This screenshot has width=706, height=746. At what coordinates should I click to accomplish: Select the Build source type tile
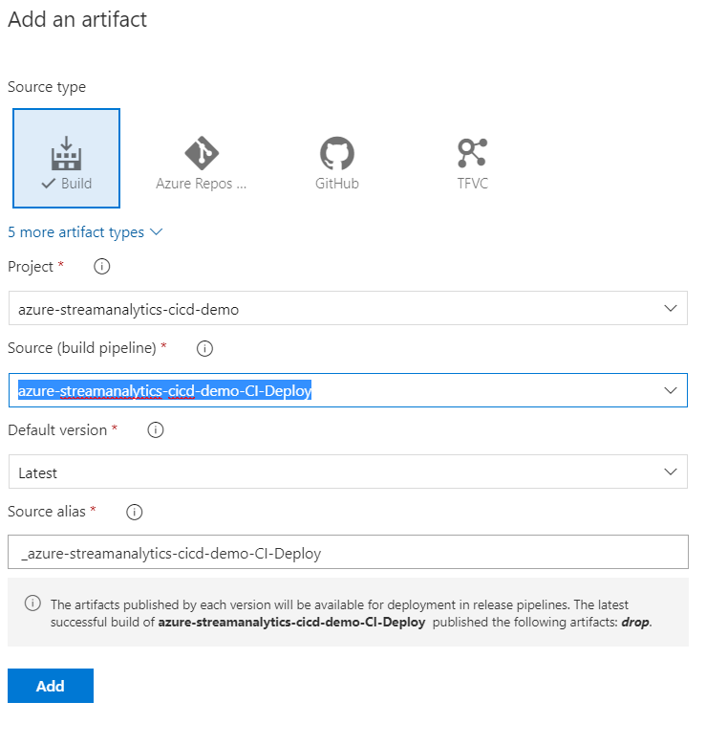coord(66,158)
